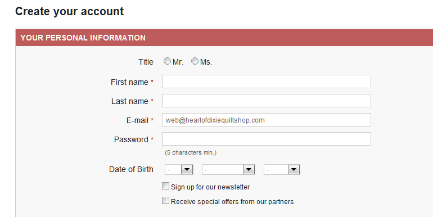This screenshot has height=217, width=433.
Task: Open the birth year dropdown arrow
Action: click(x=294, y=170)
